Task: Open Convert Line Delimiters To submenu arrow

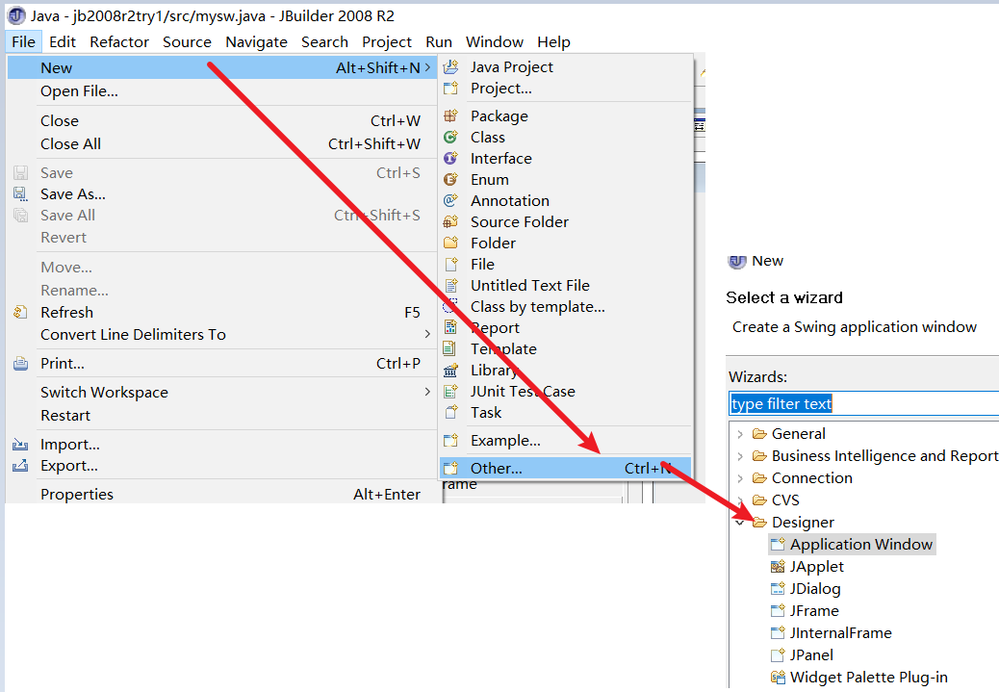Action: (427, 334)
